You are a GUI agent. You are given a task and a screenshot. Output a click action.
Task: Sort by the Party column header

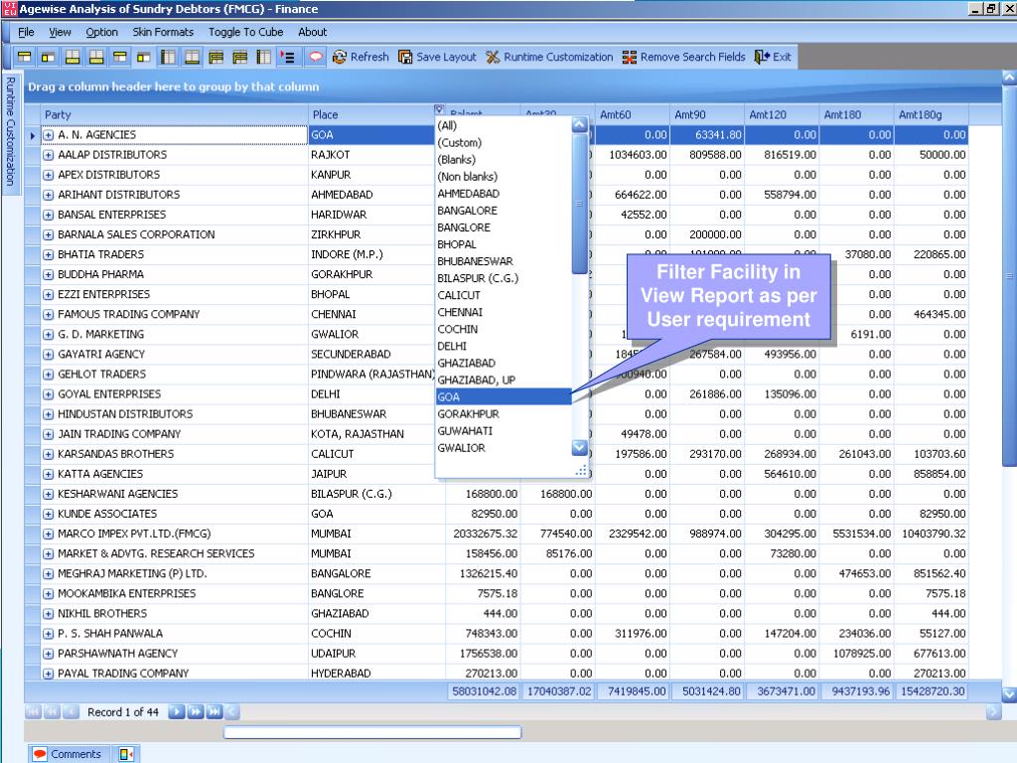point(175,115)
